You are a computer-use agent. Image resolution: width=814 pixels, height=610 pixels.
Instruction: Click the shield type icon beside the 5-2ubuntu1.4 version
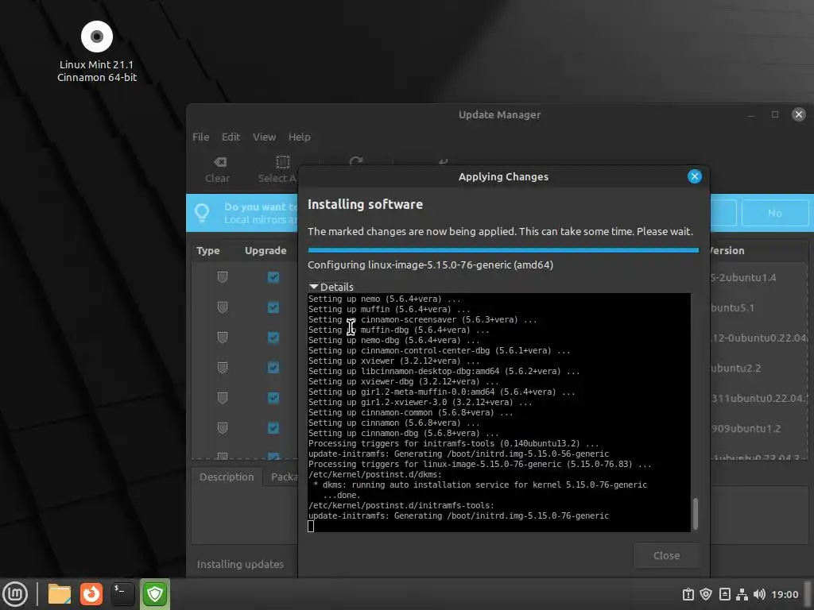[223, 277]
